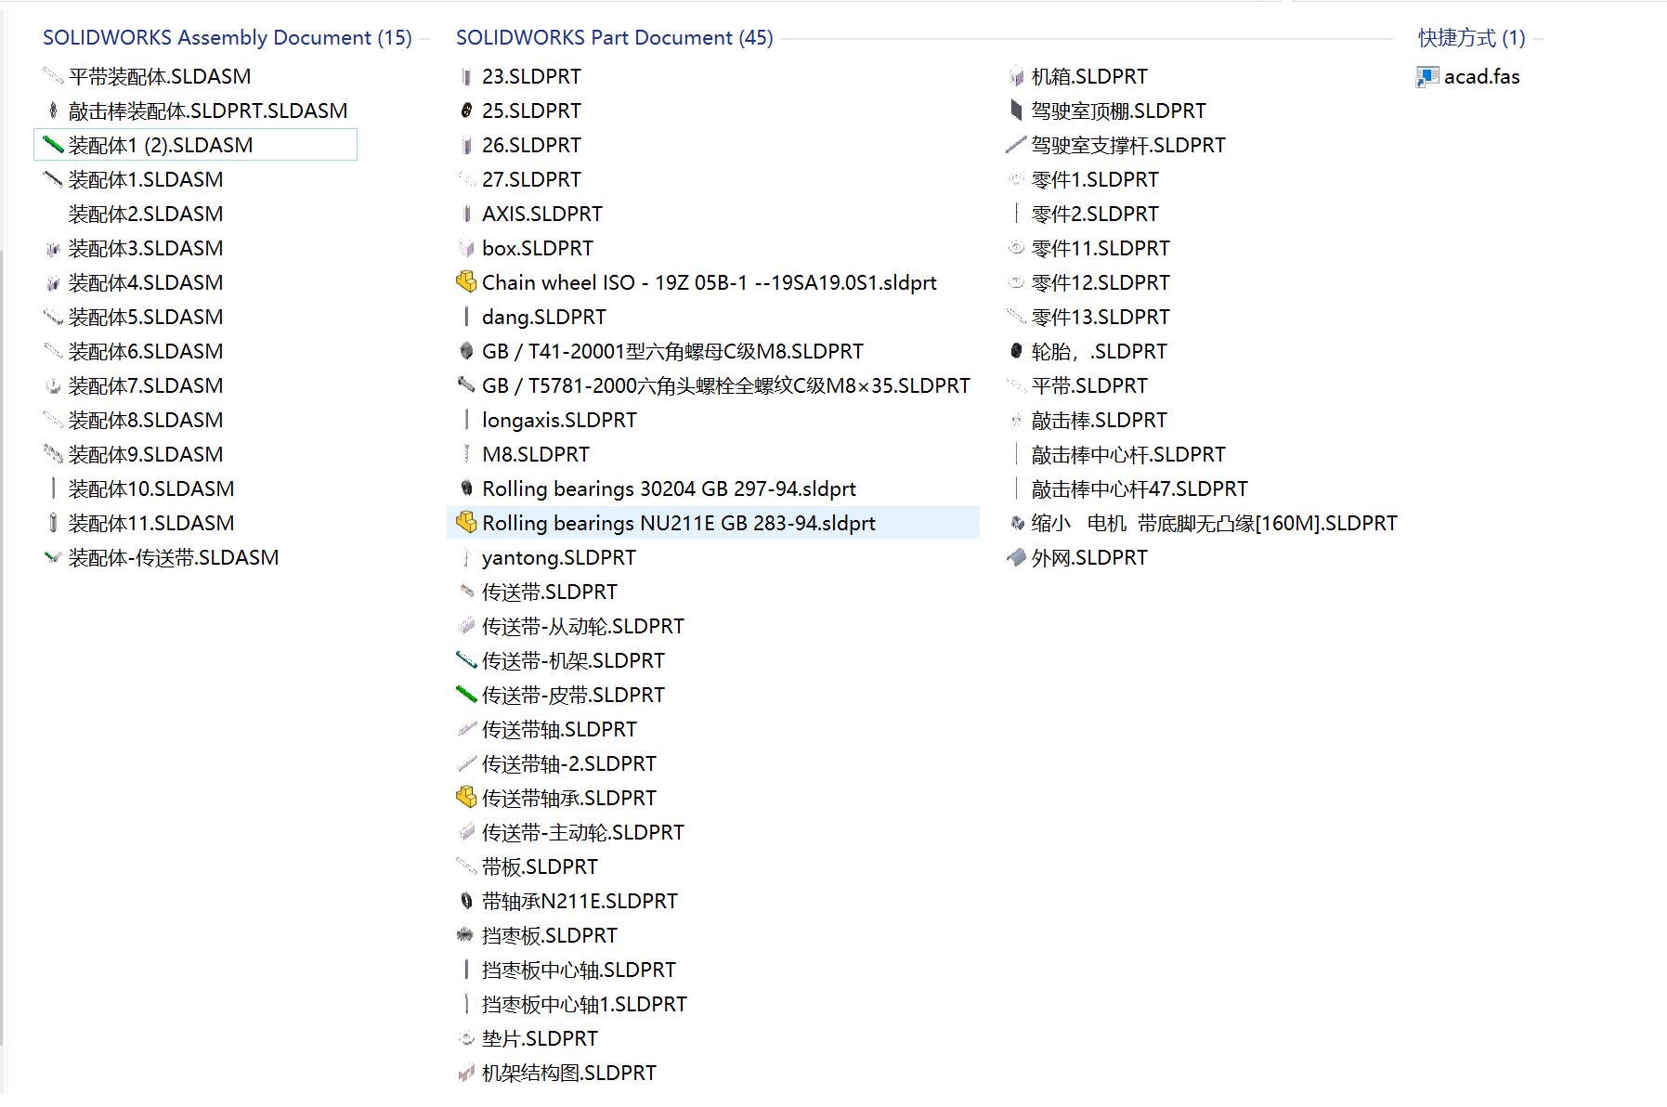Image resolution: width=1667 pixels, height=1107 pixels.
Task: Click the 带轴承N211E.SLDPRT file icon
Action: (x=466, y=901)
